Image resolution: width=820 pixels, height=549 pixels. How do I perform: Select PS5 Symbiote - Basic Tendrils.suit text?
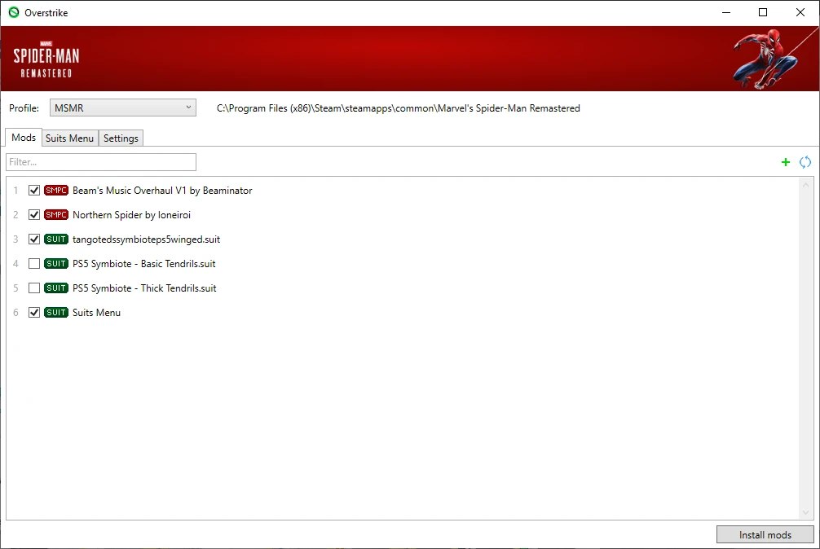(143, 263)
